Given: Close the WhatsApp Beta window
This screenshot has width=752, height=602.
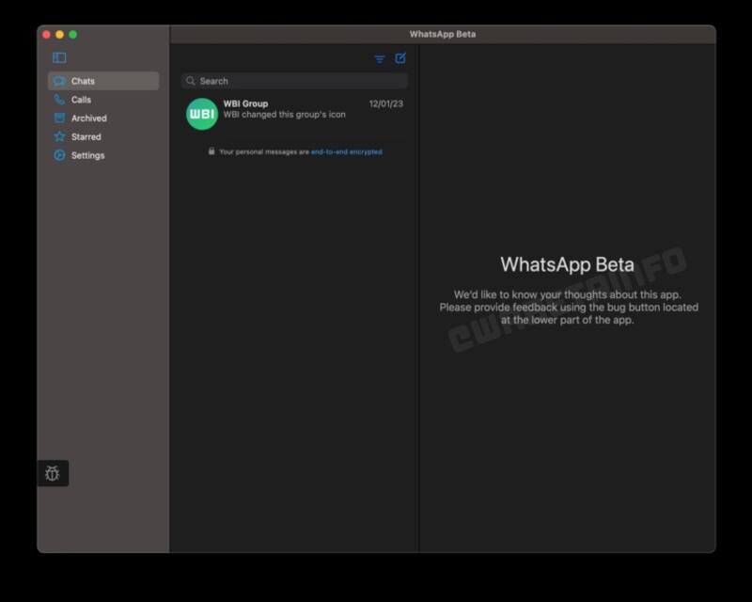Looking at the screenshot, I should tap(46, 35).
